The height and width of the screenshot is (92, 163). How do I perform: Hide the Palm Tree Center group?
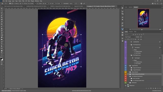pyautogui.click(x=126, y=78)
